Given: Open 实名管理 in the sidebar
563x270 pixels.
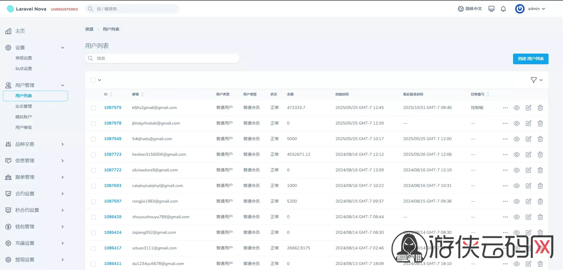Looking at the screenshot, I should click(x=24, y=106).
